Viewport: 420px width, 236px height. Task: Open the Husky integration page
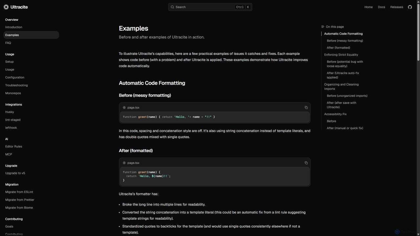[31, 112]
